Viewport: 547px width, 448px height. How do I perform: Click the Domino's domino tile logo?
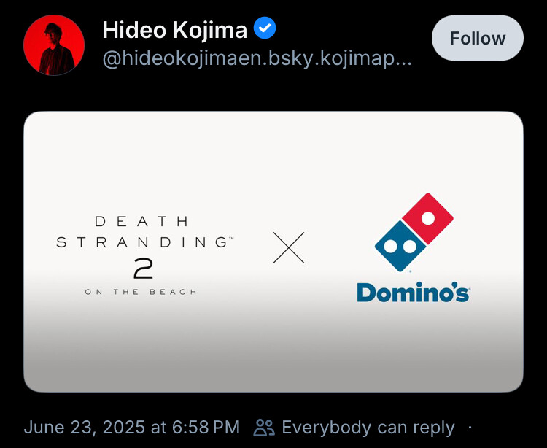coord(414,232)
